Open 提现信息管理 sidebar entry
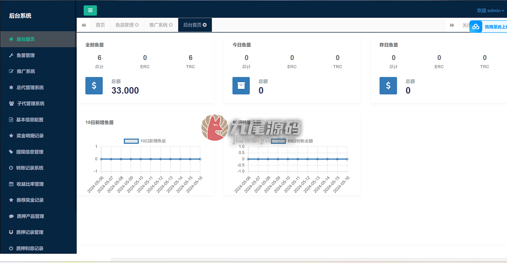The width and height of the screenshot is (507, 263). (38, 152)
